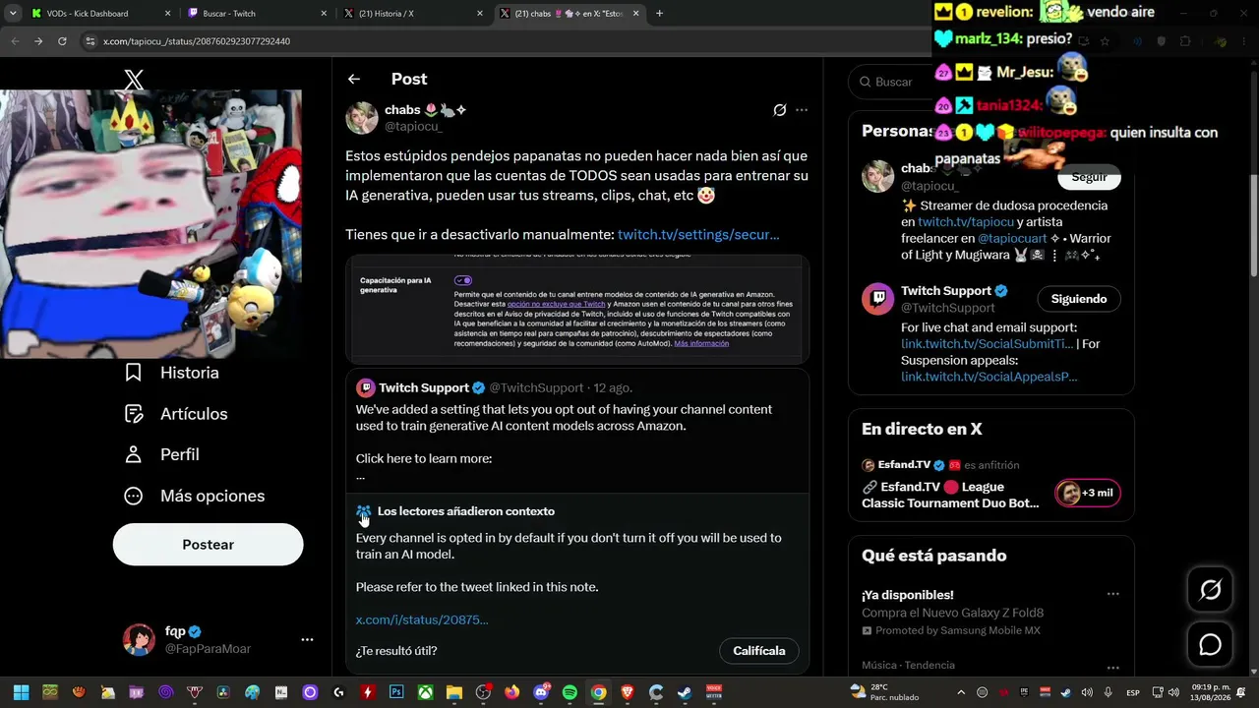The width and height of the screenshot is (1259, 708).
Task: Open chabs' profile picture on the post
Action: click(362, 118)
